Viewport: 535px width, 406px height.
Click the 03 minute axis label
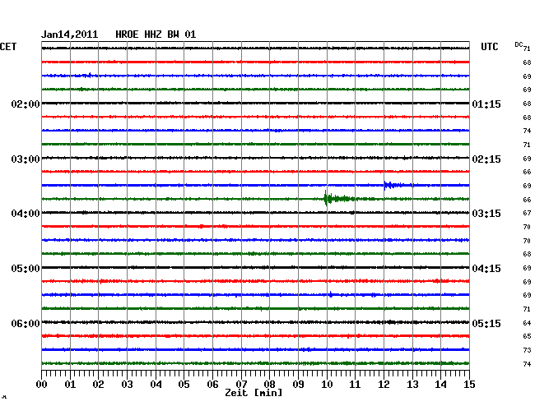[x=127, y=385]
